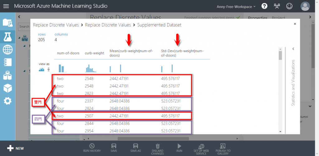319x156 pixels.
Task: Click Save in bottom toolbar
Action: click(114, 148)
